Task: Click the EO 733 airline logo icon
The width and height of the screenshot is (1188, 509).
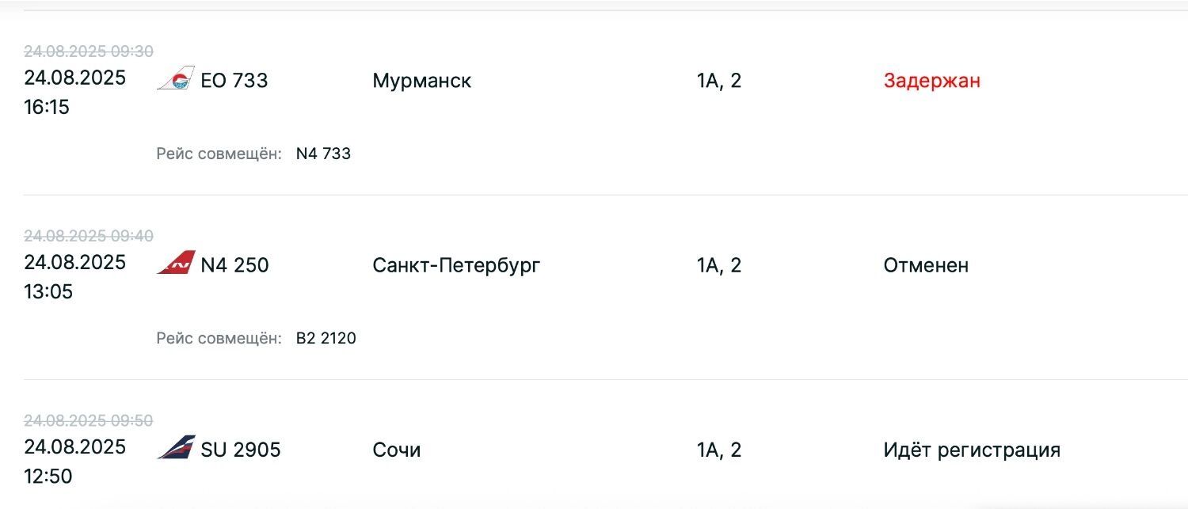Action: click(x=176, y=78)
